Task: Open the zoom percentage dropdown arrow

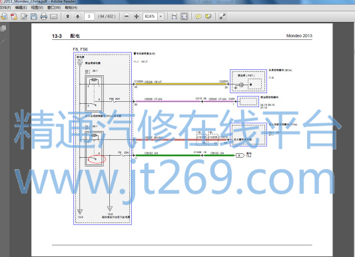Action: (x=161, y=17)
